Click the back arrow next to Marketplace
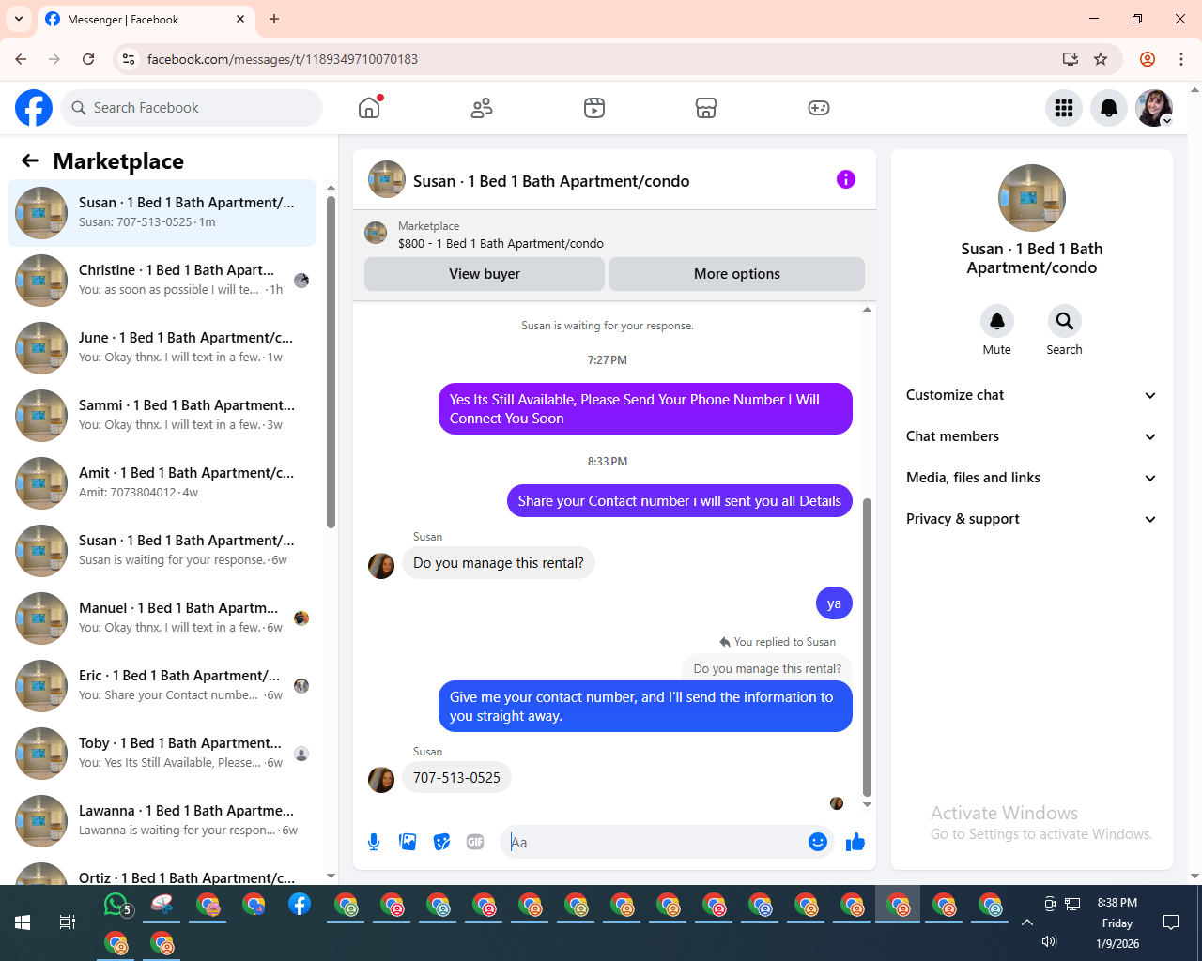Viewport: 1202px width, 961px height. coord(30,160)
